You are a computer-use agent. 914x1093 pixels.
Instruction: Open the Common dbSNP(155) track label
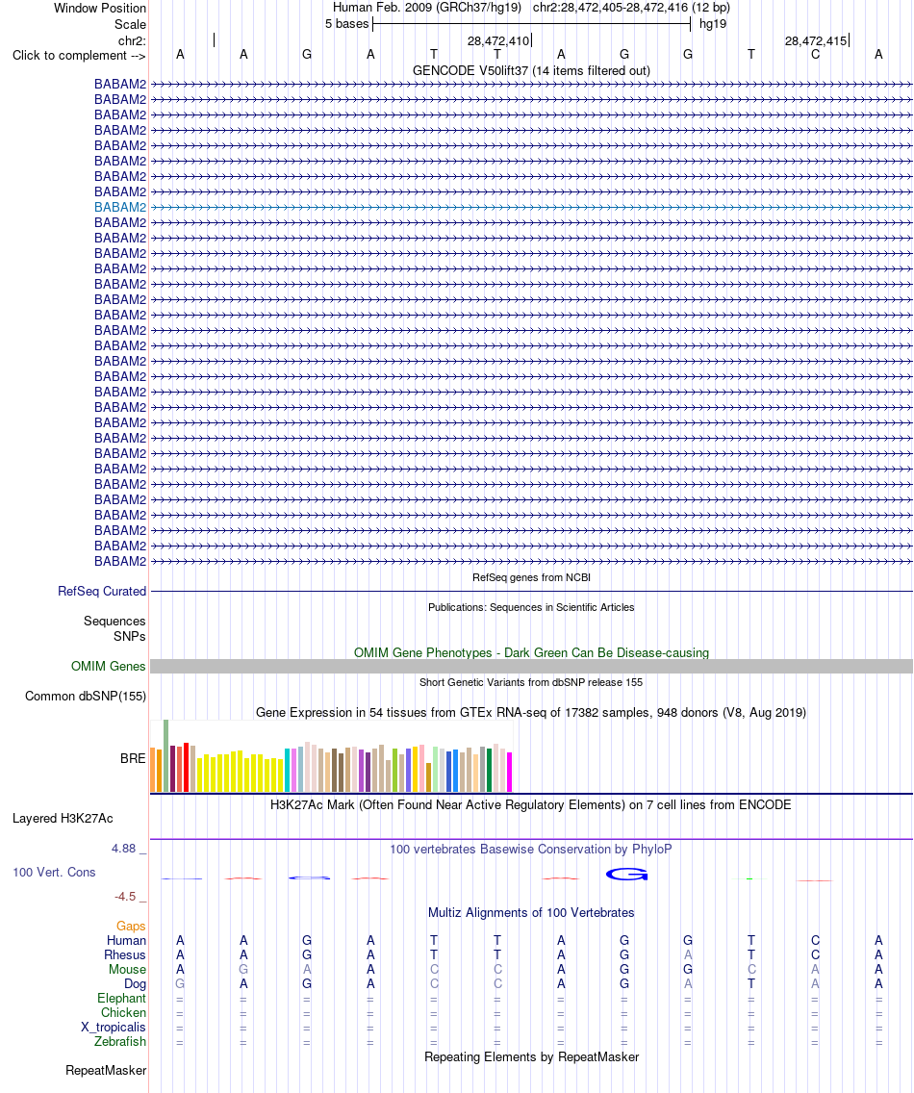tap(85, 697)
